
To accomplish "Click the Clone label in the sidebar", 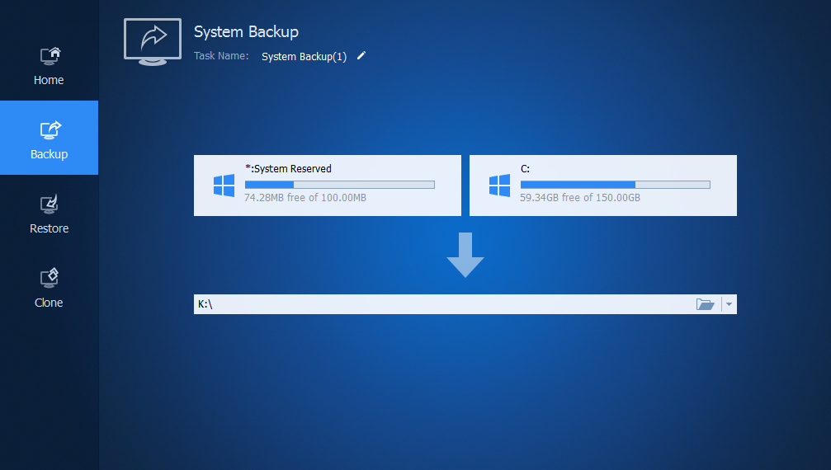I will click(x=50, y=303).
